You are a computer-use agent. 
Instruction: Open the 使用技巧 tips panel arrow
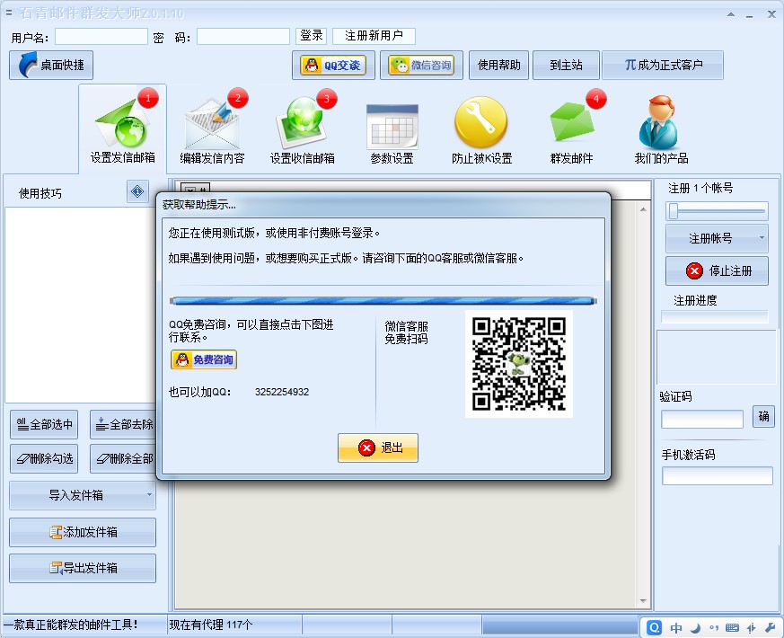[137, 191]
